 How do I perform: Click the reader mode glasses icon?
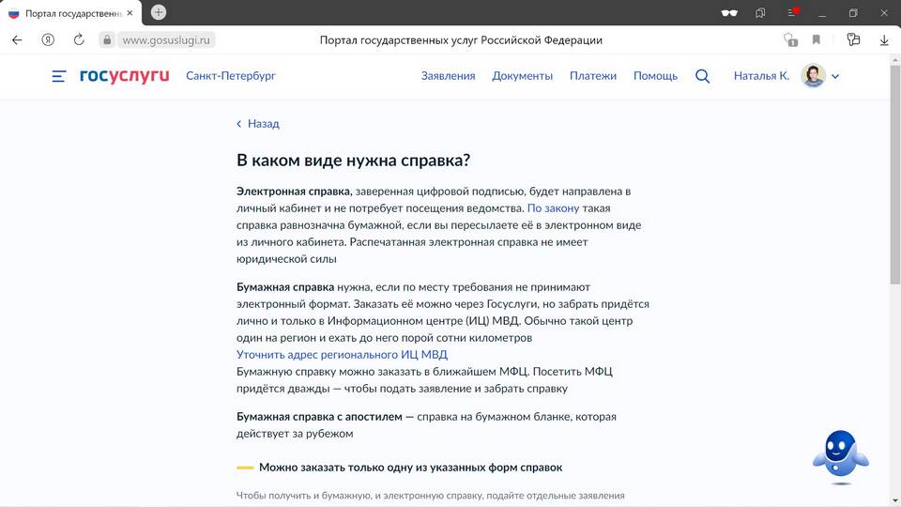coord(728,12)
